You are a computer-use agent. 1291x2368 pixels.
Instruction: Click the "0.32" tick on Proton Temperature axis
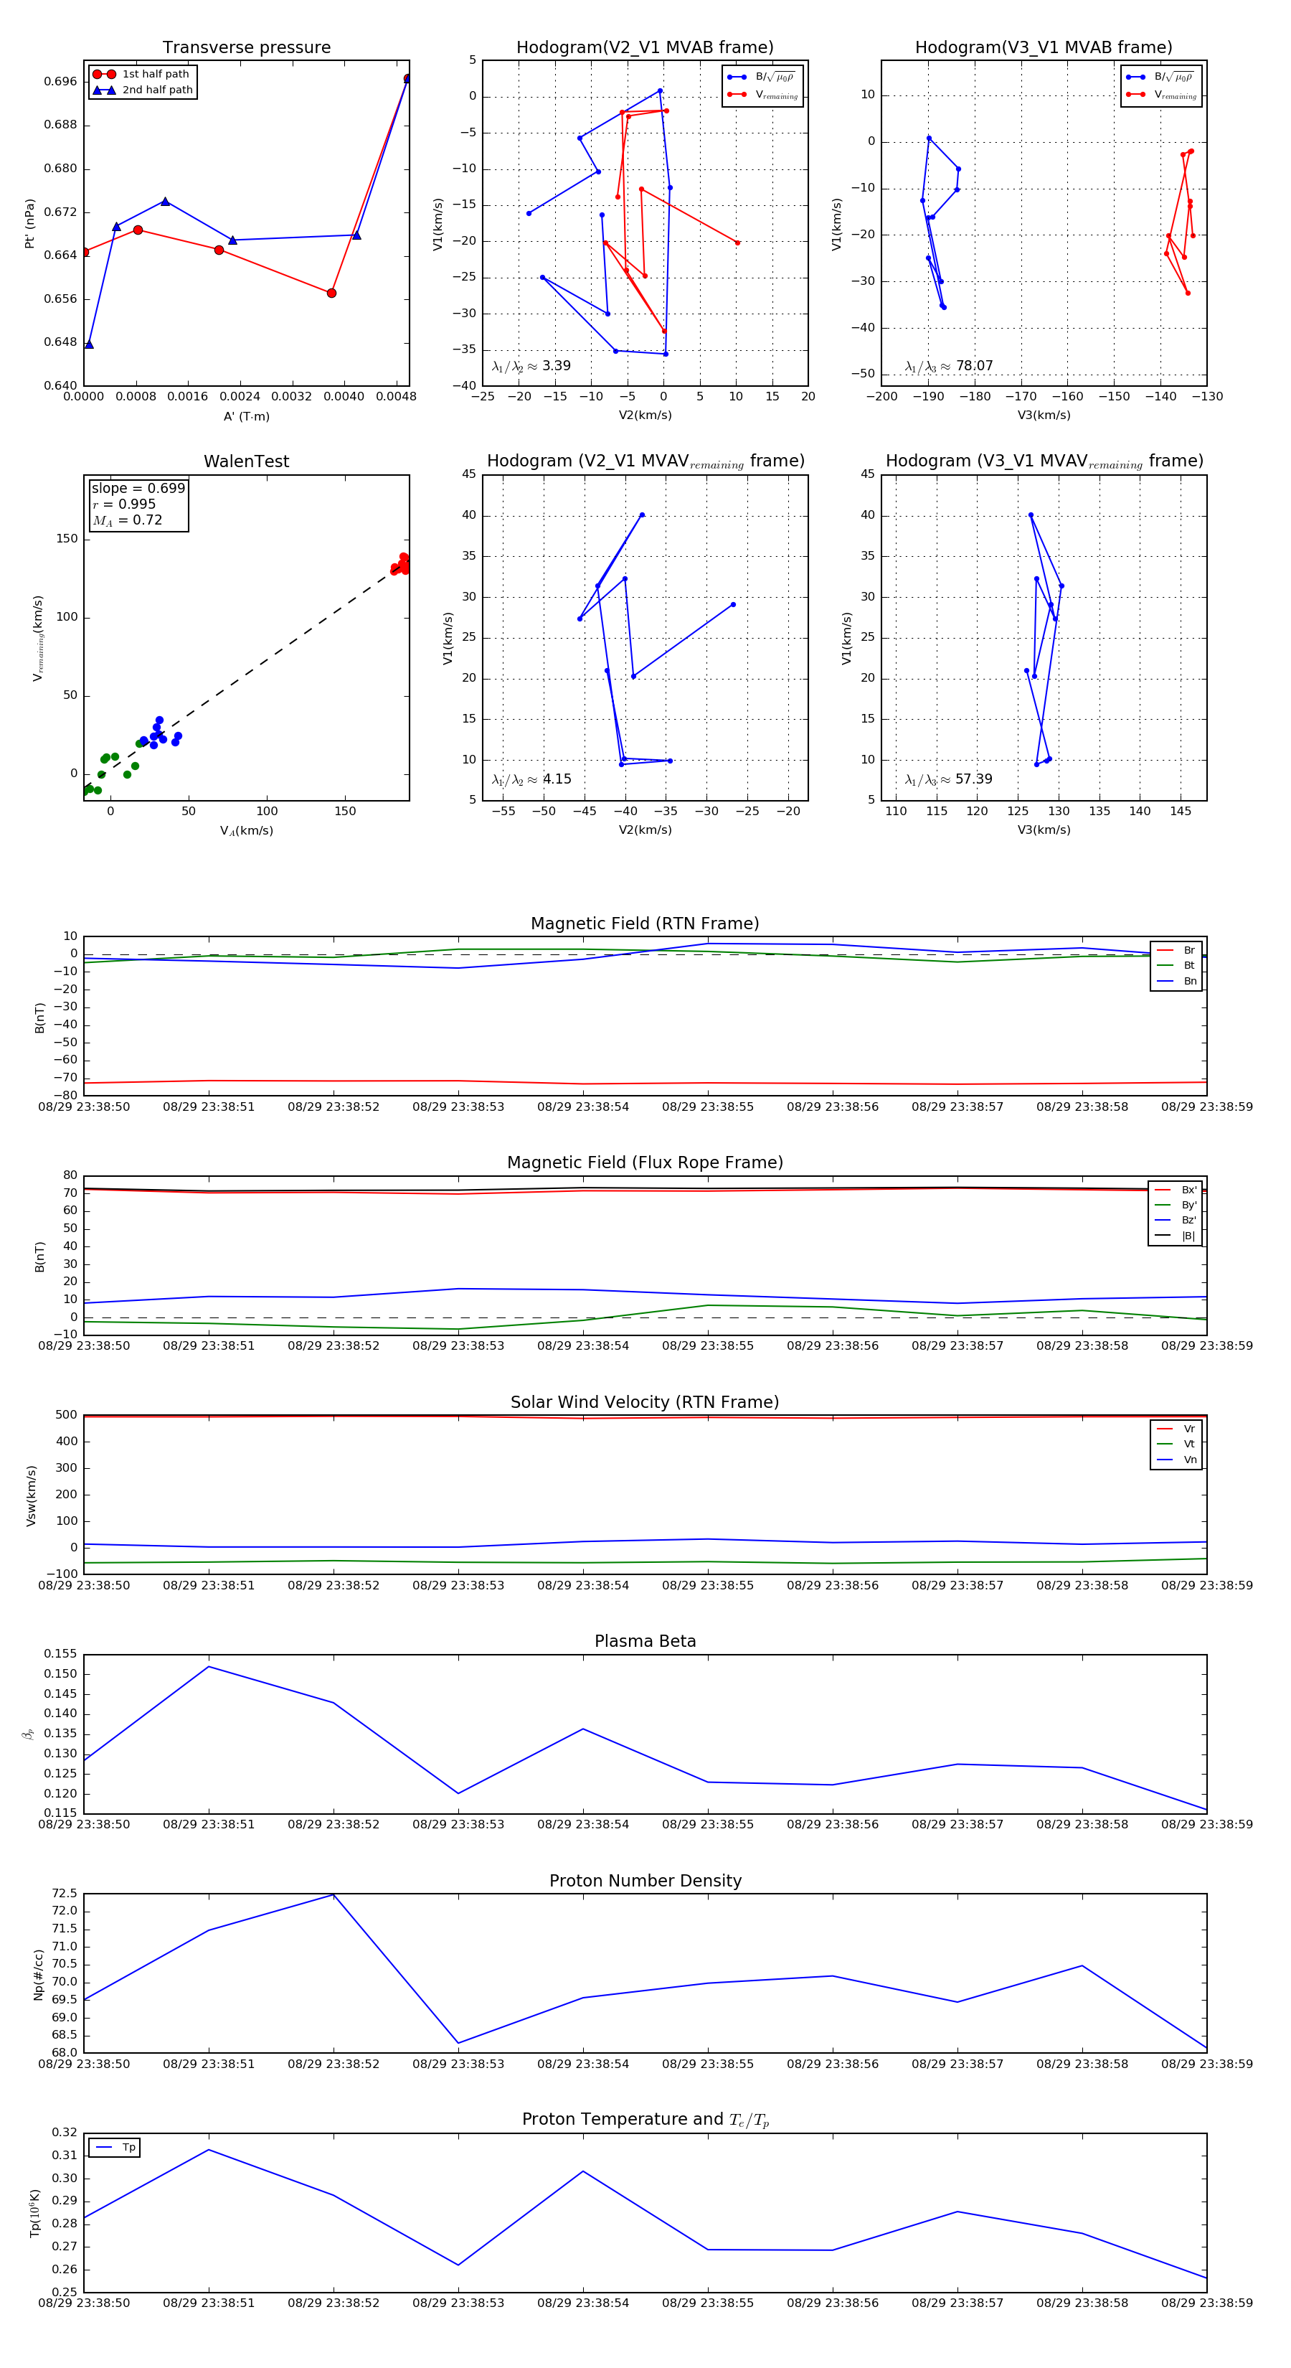click(65, 2133)
